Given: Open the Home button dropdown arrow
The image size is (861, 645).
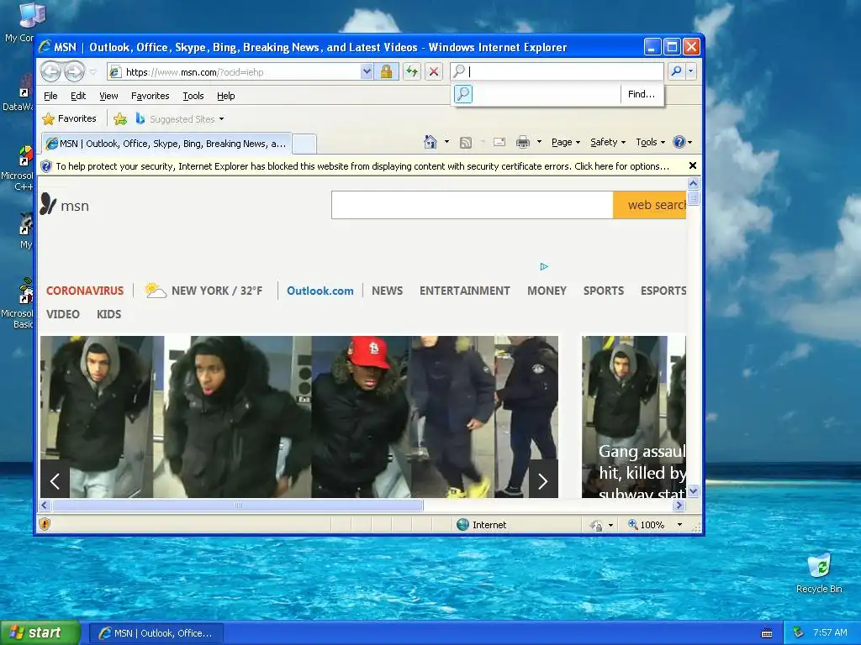Looking at the screenshot, I should pyautogui.click(x=446, y=142).
